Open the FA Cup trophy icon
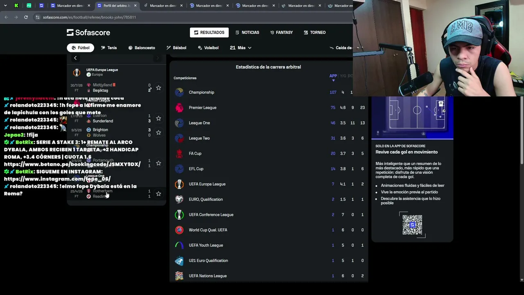Image resolution: width=524 pixels, height=295 pixels. click(179, 154)
